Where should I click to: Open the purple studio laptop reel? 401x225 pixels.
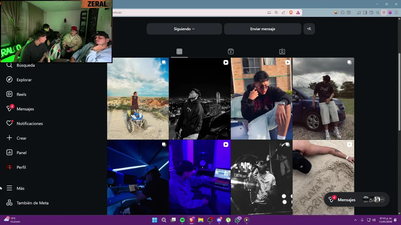pyautogui.click(x=200, y=177)
